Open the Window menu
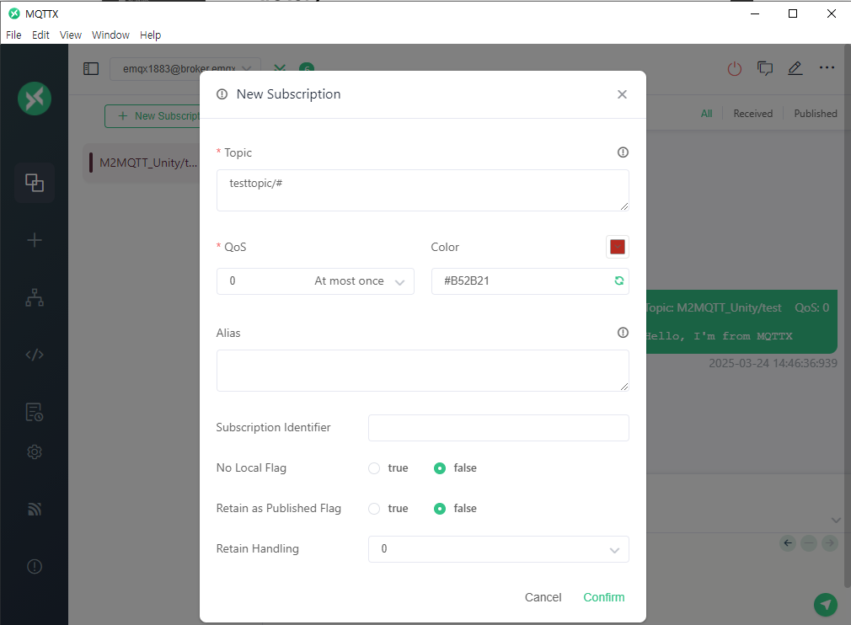851x625 pixels. pyautogui.click(x=110, y=35)
